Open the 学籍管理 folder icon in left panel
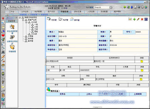The image size is (150, 109). pyautogui.click(x=12, y=47)
